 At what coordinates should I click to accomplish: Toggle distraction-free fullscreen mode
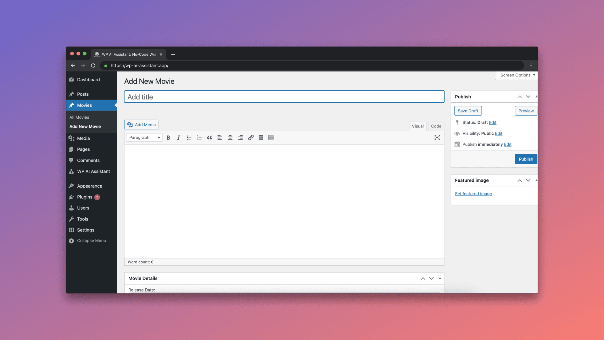click(437, 138)
